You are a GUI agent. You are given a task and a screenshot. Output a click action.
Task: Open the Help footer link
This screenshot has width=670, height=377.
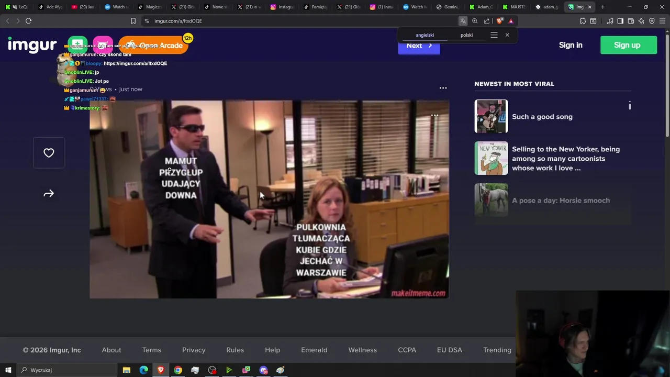tap(272, 350)
